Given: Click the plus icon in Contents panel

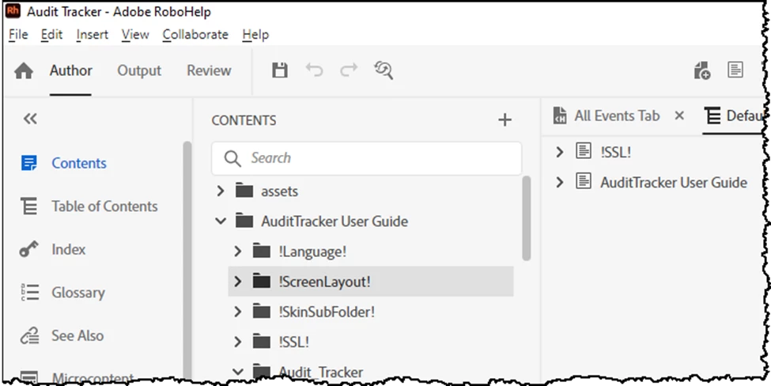Looking at the screenshot, I should [505, 120].
